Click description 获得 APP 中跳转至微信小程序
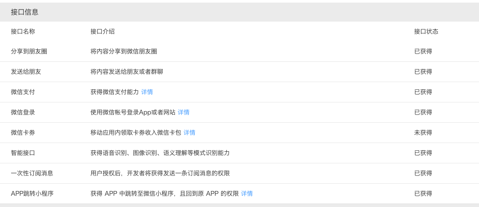The height and width of the screenshot is (207, 479). pyautogui.click(x=165, y=194)
